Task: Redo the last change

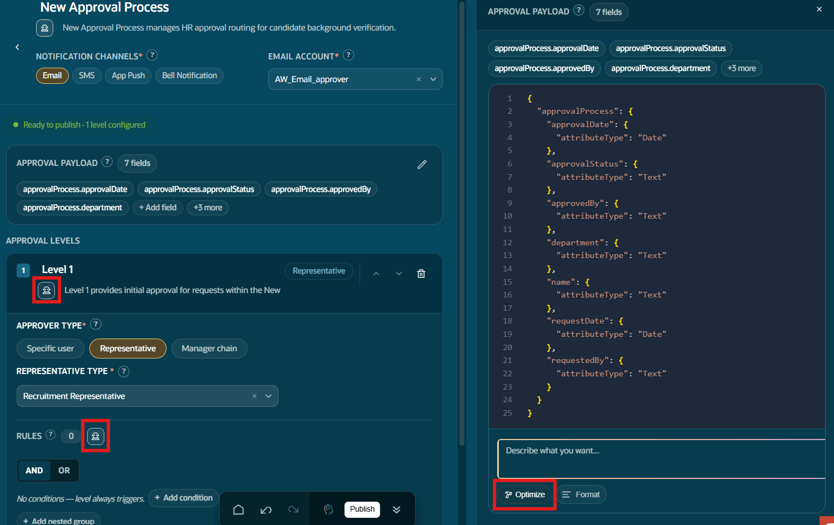Action: pyautogui.click(x=294, y=509)
